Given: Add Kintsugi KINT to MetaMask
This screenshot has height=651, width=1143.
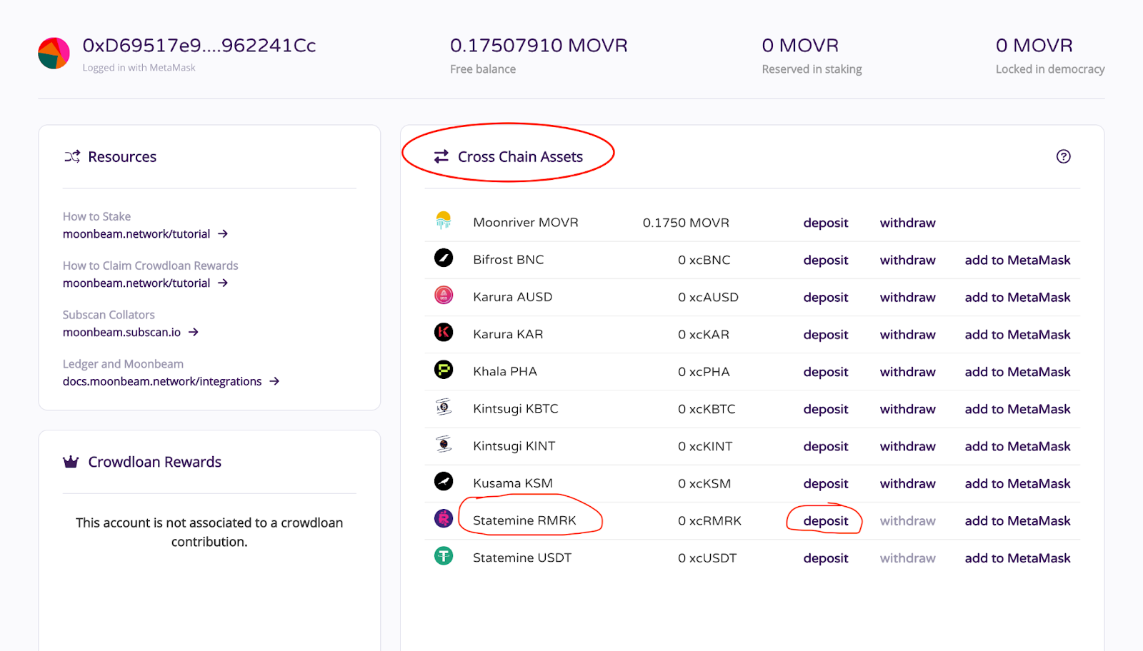Looking at the screenshot, I should pyautogui.click(x=1017, y=446).
